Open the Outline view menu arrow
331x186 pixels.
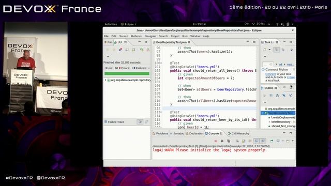(265, 102)
